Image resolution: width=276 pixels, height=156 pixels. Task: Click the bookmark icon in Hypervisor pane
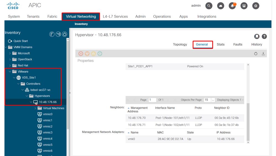pos(257,37)
